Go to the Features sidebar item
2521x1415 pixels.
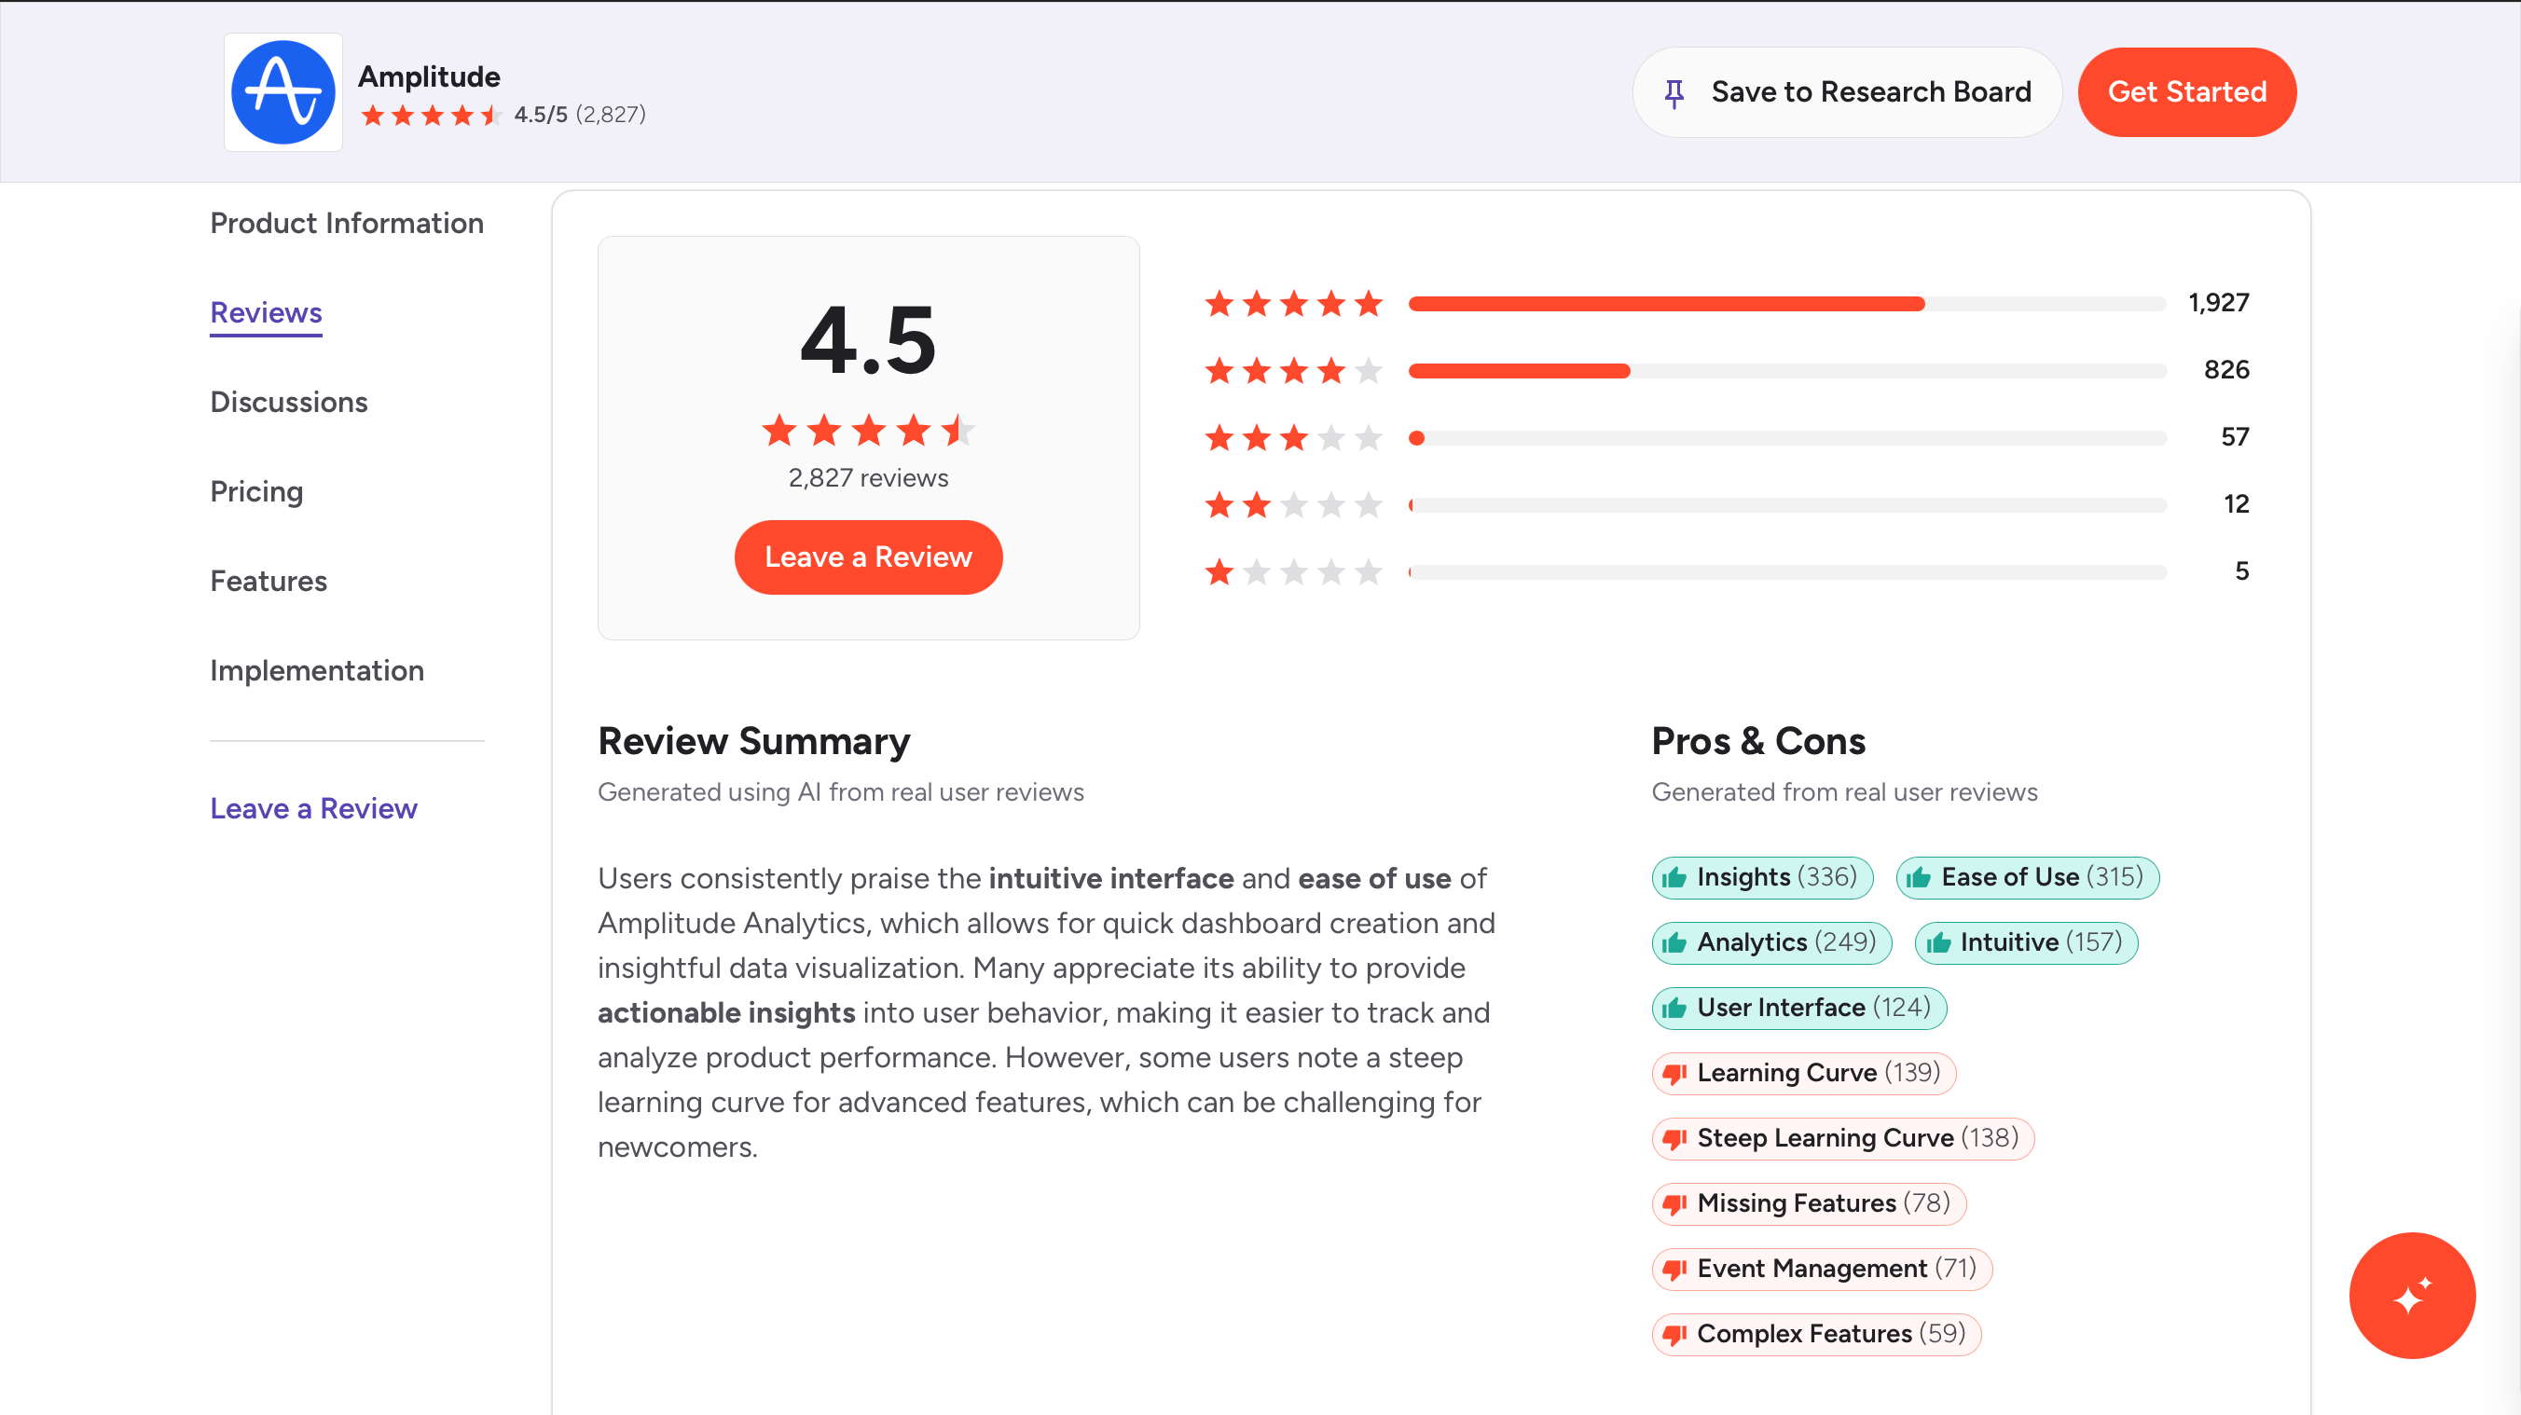269,582
